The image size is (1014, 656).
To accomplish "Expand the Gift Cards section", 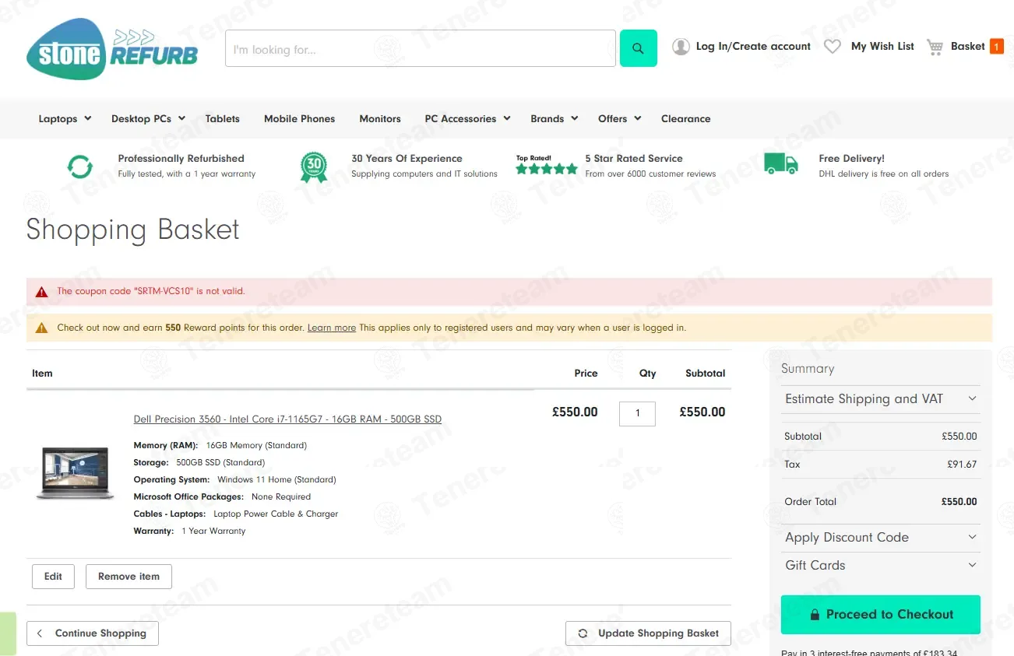I will point(881,566).
